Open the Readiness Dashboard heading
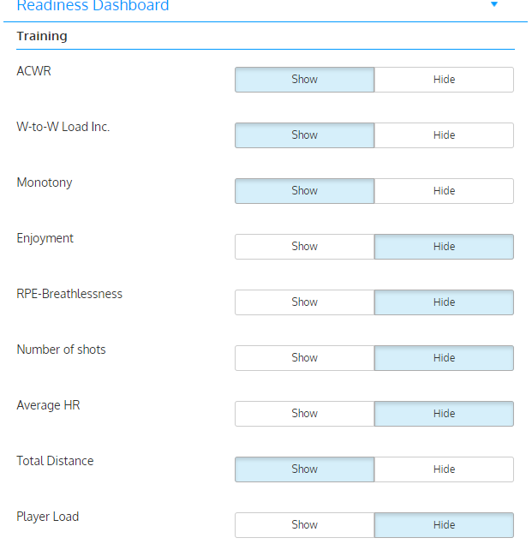The height and width of the screenshot is (544, 532). 93,5
